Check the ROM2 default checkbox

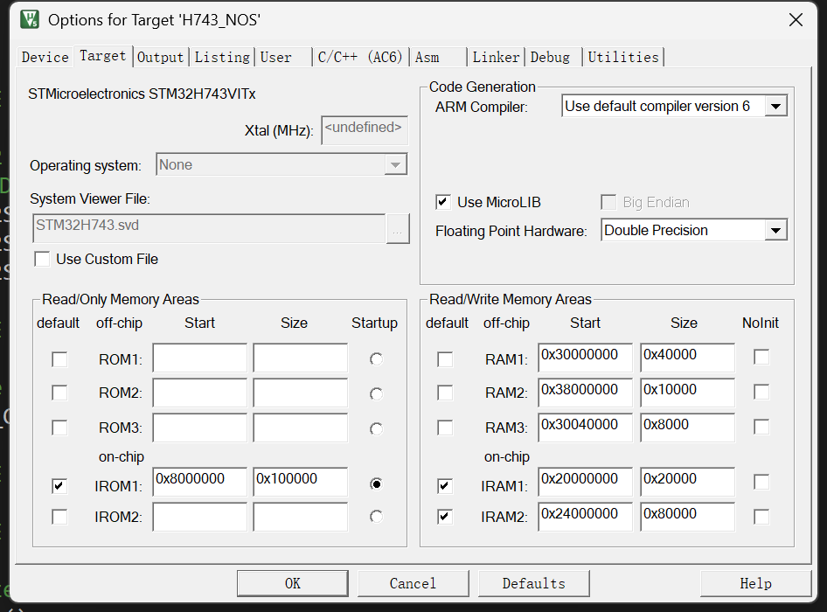[59, 393]
